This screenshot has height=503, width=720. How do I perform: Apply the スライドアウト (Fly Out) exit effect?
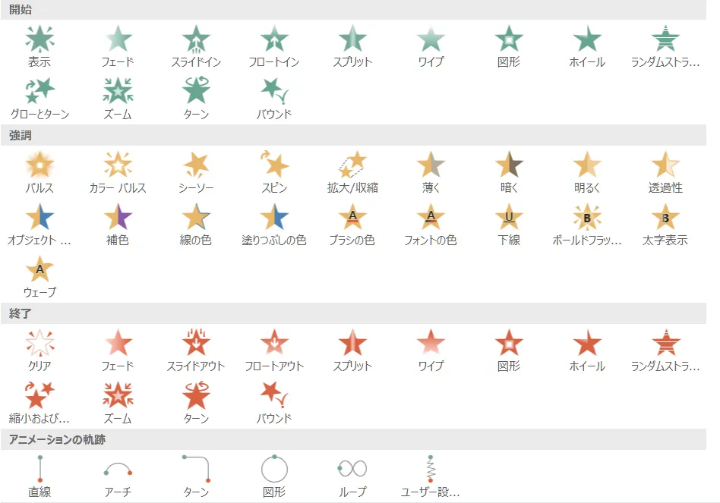[195, 344]
